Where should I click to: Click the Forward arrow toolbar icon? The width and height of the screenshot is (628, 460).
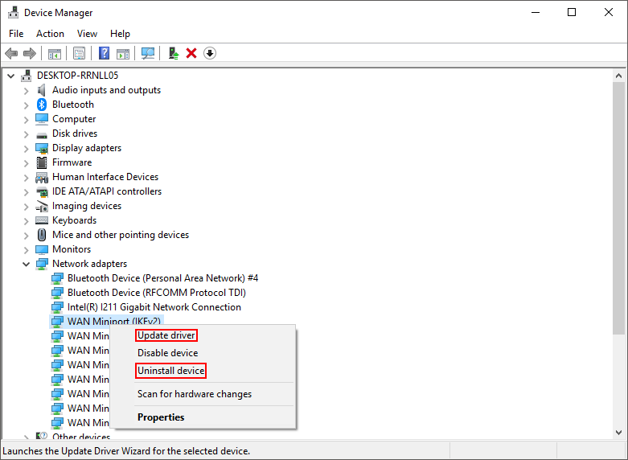tap(30, 53)
